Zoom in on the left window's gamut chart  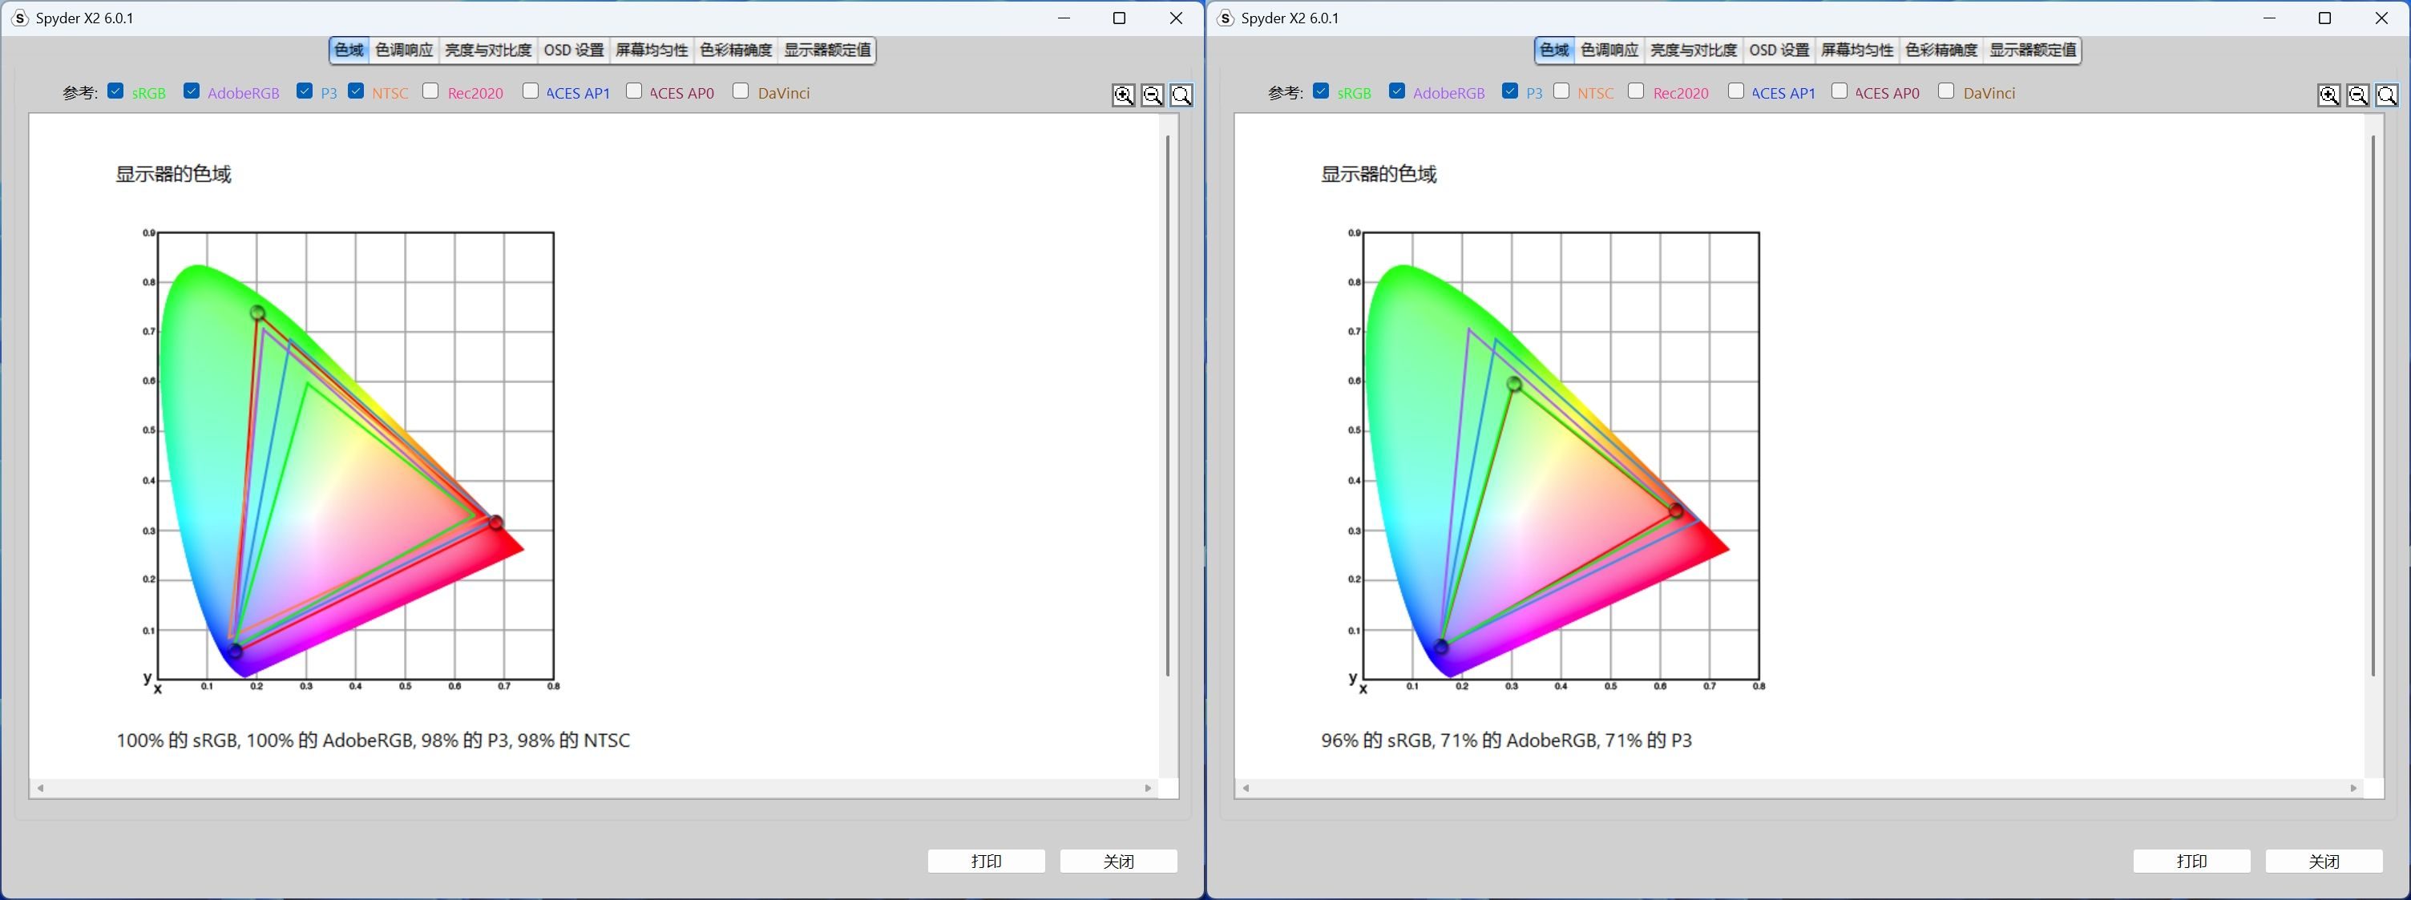point(1123,95)
